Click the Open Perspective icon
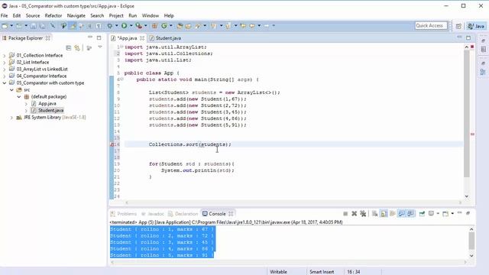 pos(458,26)
